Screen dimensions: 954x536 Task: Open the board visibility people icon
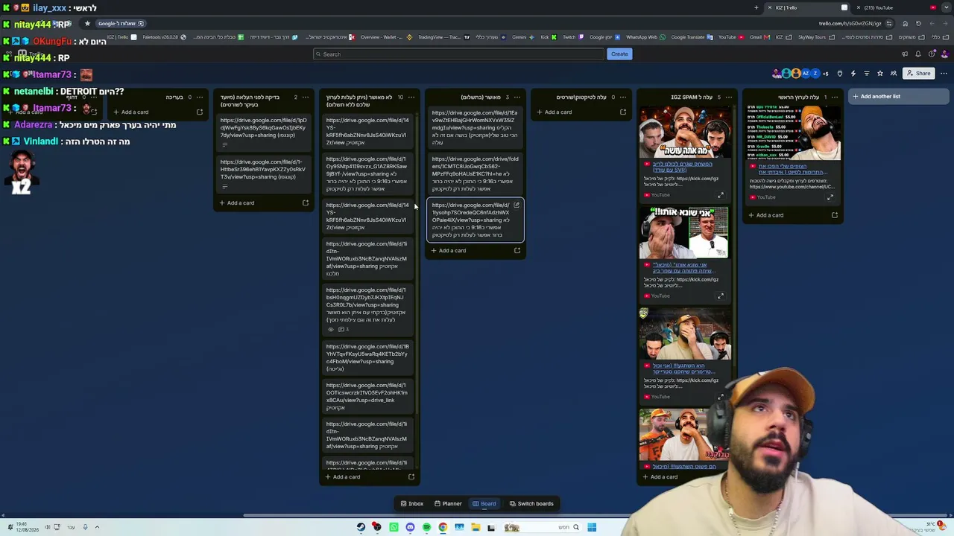894,74
